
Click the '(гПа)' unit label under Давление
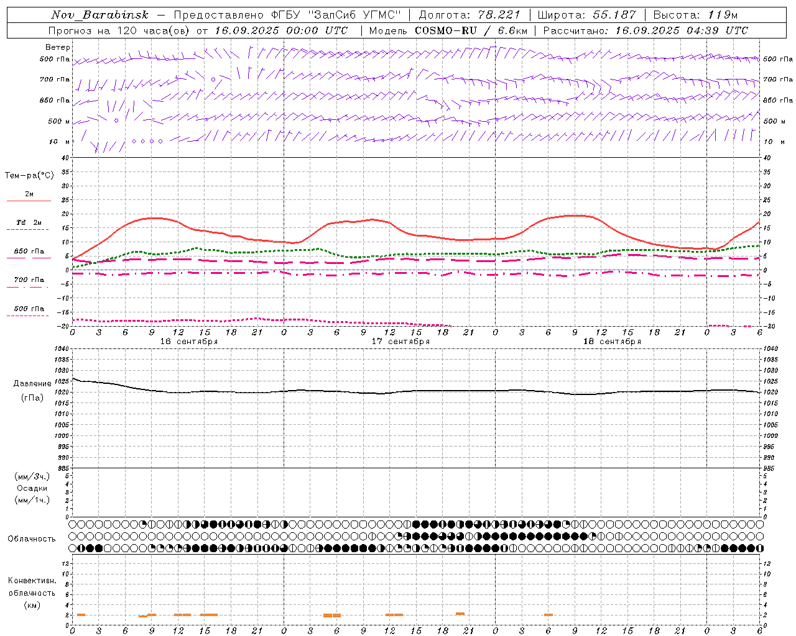pyautogui.click(x=32, y=398)
